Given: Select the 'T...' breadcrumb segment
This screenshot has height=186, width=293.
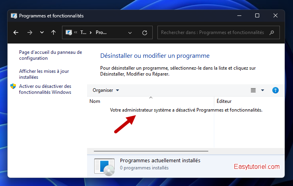Looking at the screenshot, I should [x=83, y=32].
